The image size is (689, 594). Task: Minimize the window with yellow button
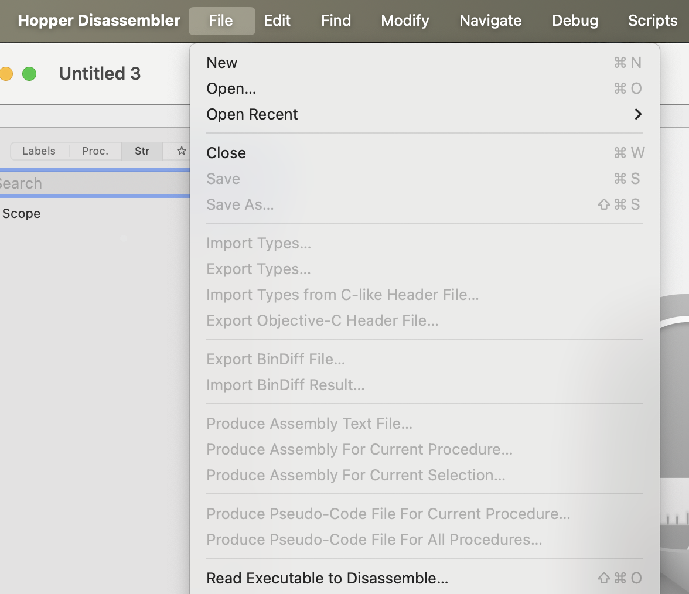pyautogui.click(x=6, y=74)
